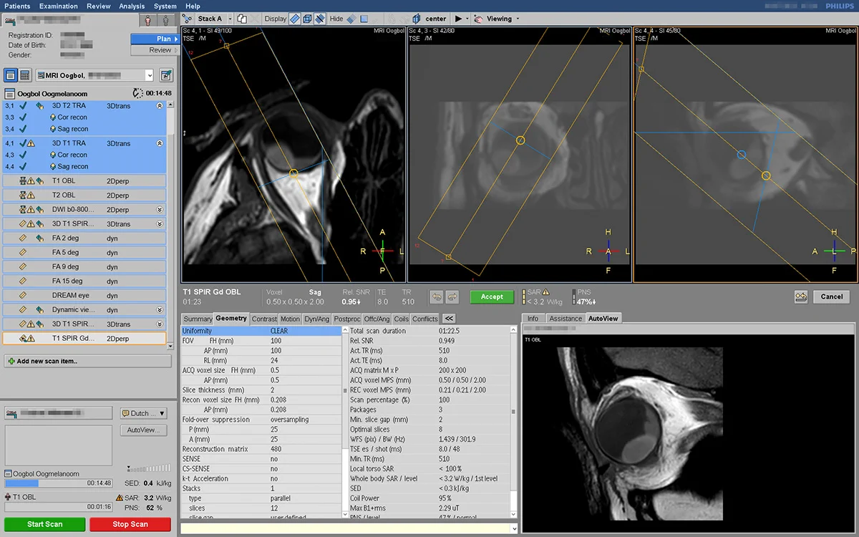Click the red Stop Scan button
Viewport: 859px width, 537px height.
pos(130,524)
